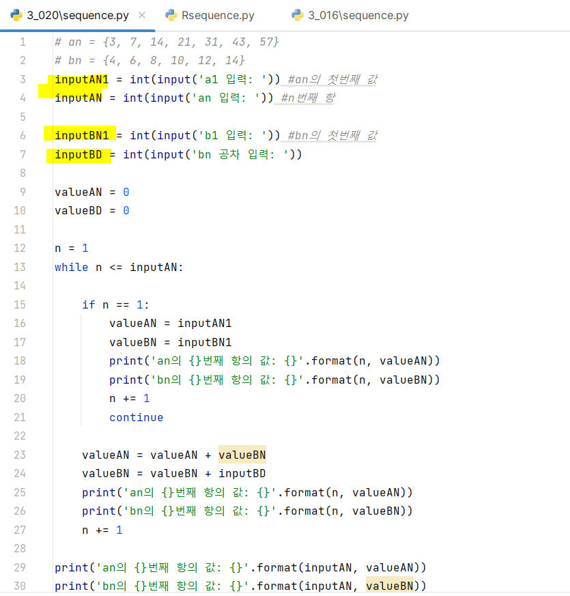Click the 'bn 공차 입력: ' string on line 7

pos(240,155)
